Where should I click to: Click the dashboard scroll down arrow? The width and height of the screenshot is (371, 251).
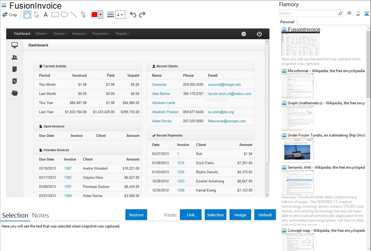267,195
